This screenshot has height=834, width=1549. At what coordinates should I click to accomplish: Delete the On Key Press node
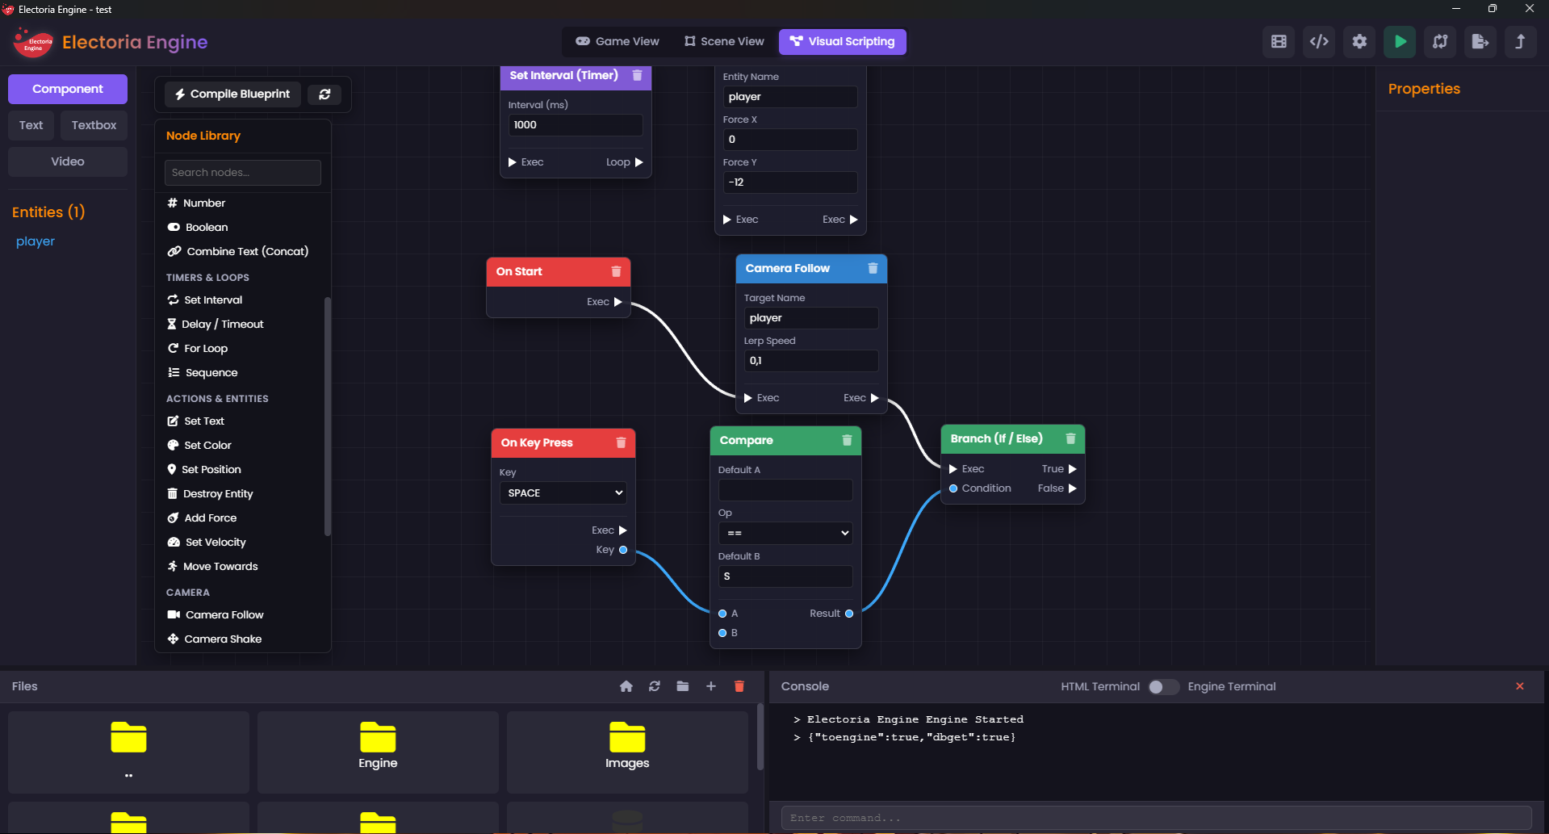[x=621, y=442]
